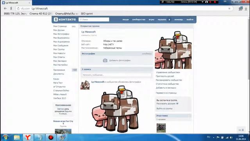Screen dimensions: 250x141
Task: Open the 'Фотографии' section header
Action: pos(88,54)
